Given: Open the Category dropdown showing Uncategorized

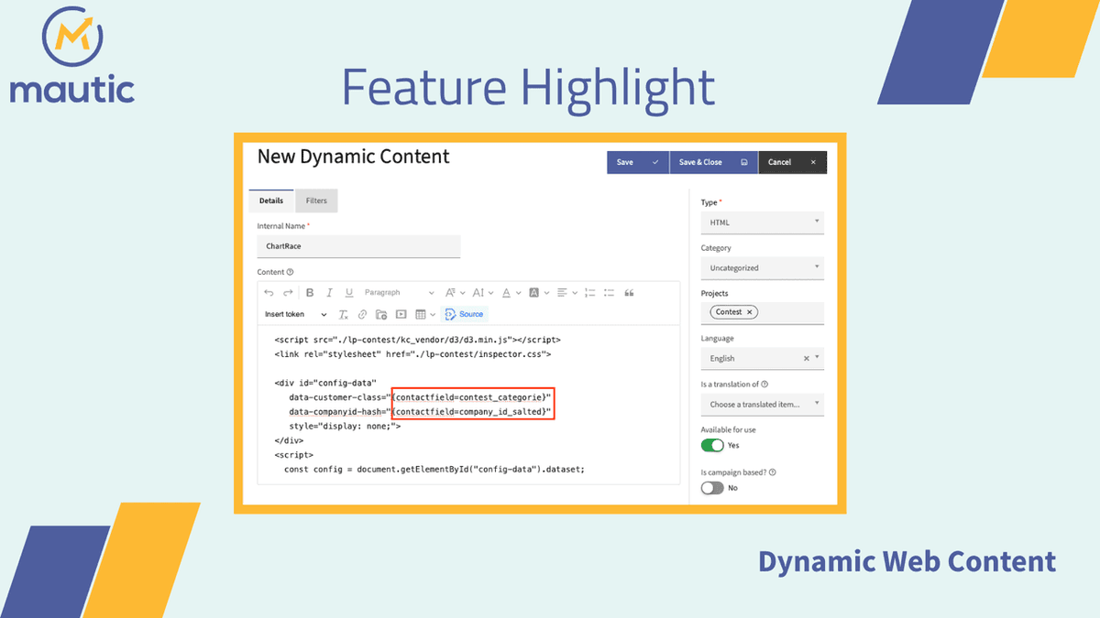Looking at the screenshot, I should coord(763,268).
